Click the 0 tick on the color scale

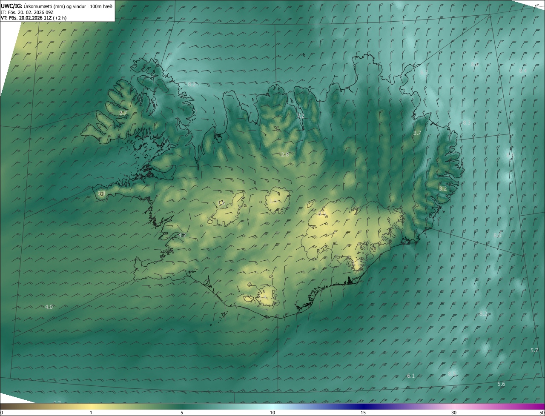[x=2, y=413]
